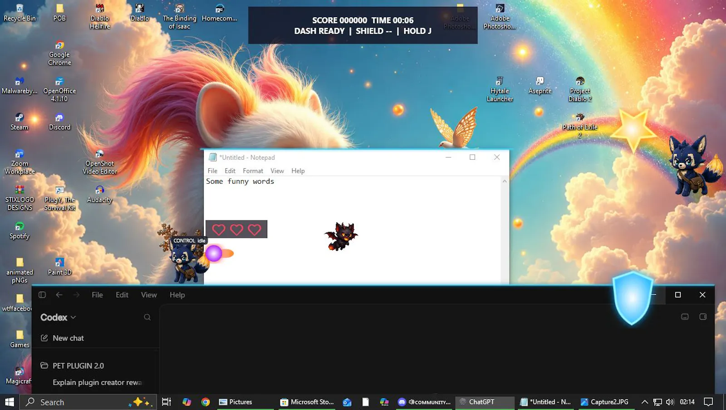Open Aseprite desktop shortcut
Screen dimensions: 726x410
click(540, 86)
